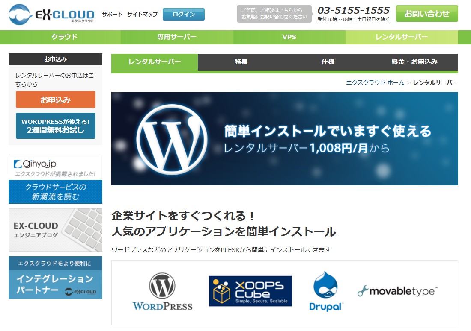This screenshot has height=331, width=471.
Task: Click the EX-CLOUD logo
Action: click(x=51, y=15)
